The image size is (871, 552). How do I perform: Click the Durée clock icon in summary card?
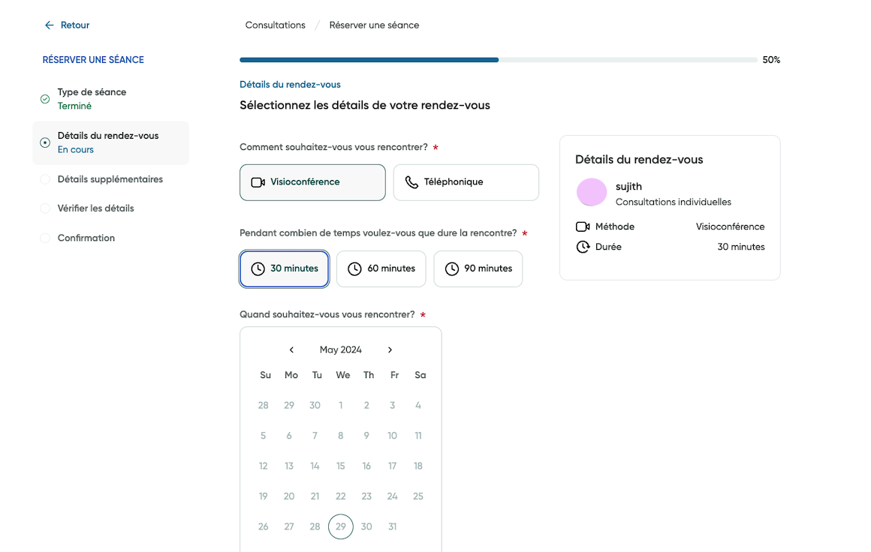pyautogui.click(x=583, y=247)
